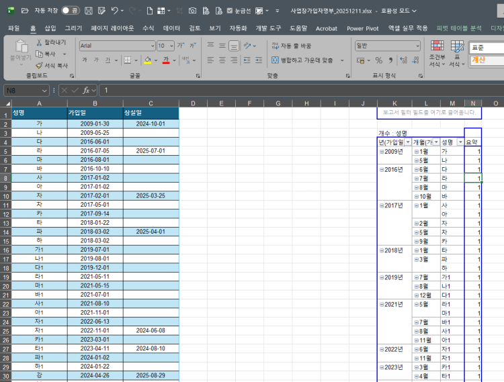Click the Middle align icon

(x=222, y=46)
